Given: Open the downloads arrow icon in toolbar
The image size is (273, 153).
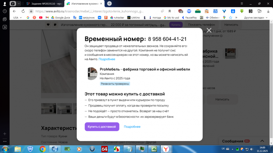Looking at the screenshot, I should click(268, 11).
